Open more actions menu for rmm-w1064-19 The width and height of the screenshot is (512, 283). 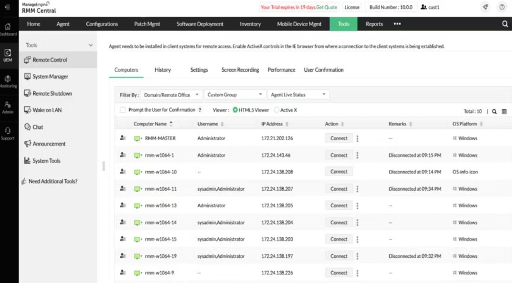pyautogui.click(x=357, y=256)
